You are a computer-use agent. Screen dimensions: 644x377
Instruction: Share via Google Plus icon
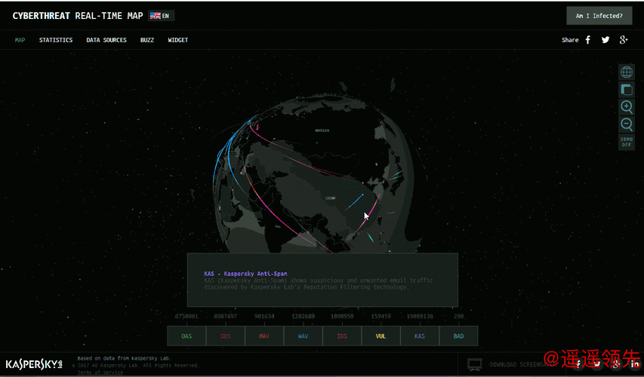click(624, 40)
